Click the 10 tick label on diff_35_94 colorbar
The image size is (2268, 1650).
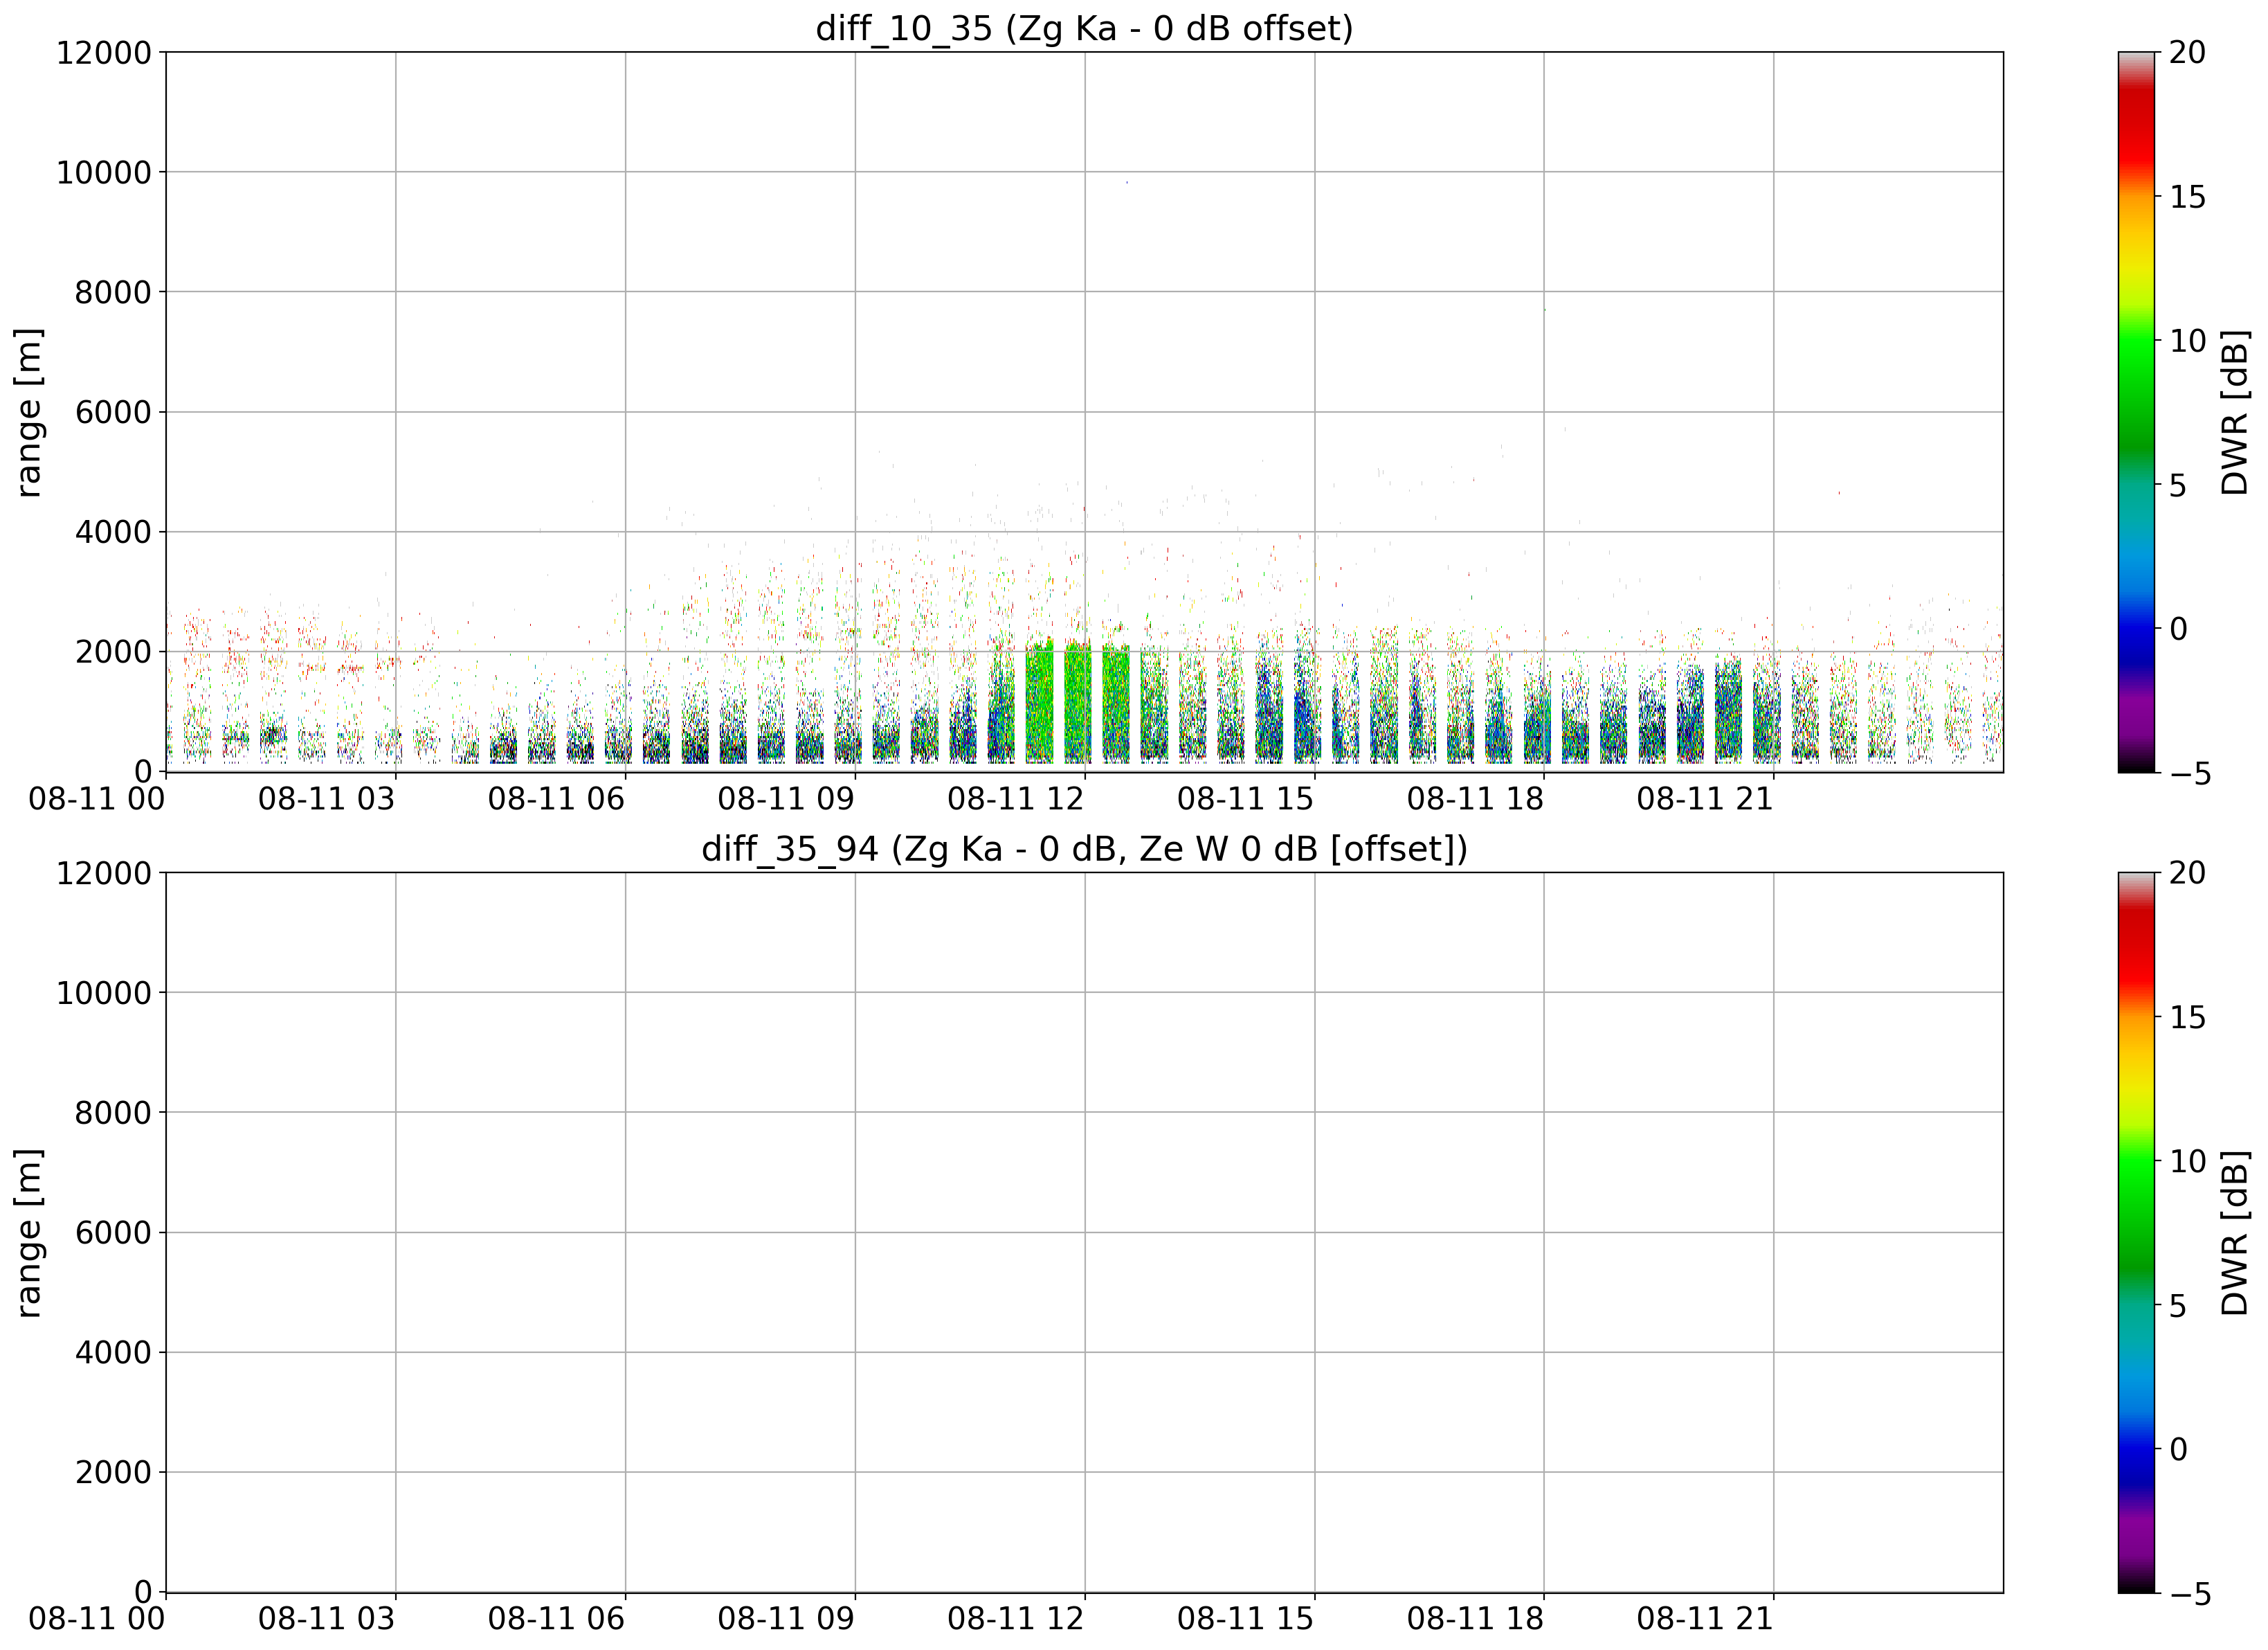2187,1160
